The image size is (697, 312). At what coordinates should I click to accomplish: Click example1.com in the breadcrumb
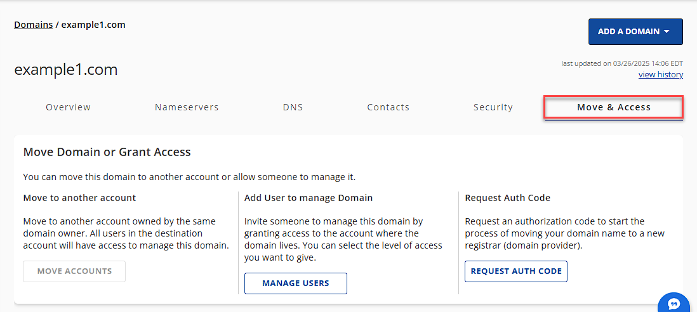coord(93,25)
